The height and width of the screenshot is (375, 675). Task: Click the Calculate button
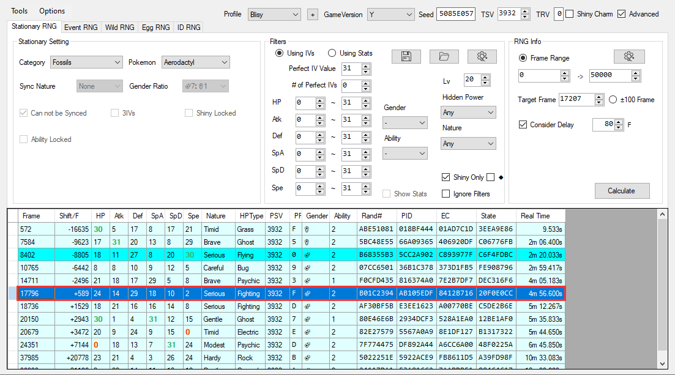[x=622, y=191]
